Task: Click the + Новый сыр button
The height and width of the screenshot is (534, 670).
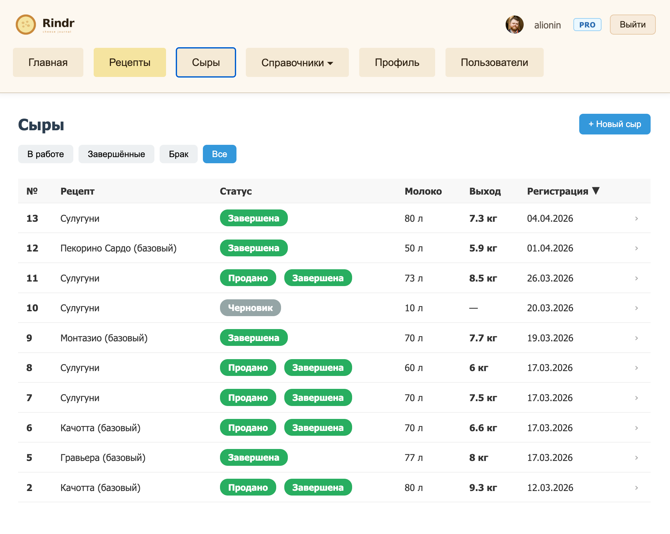Action: [614, 124]
